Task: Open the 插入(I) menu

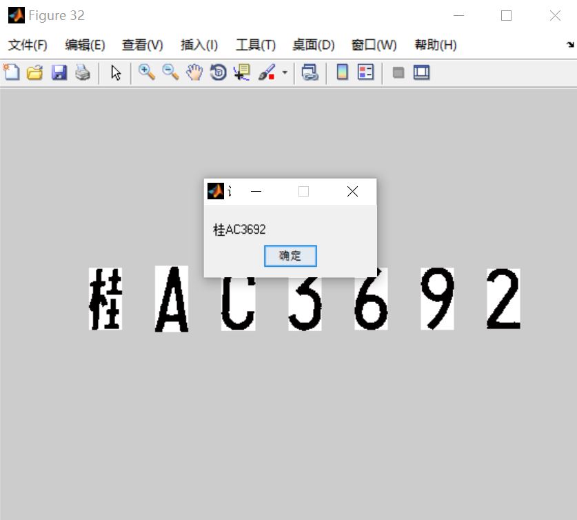Action: pyautogui.click(x=199, y=45)
